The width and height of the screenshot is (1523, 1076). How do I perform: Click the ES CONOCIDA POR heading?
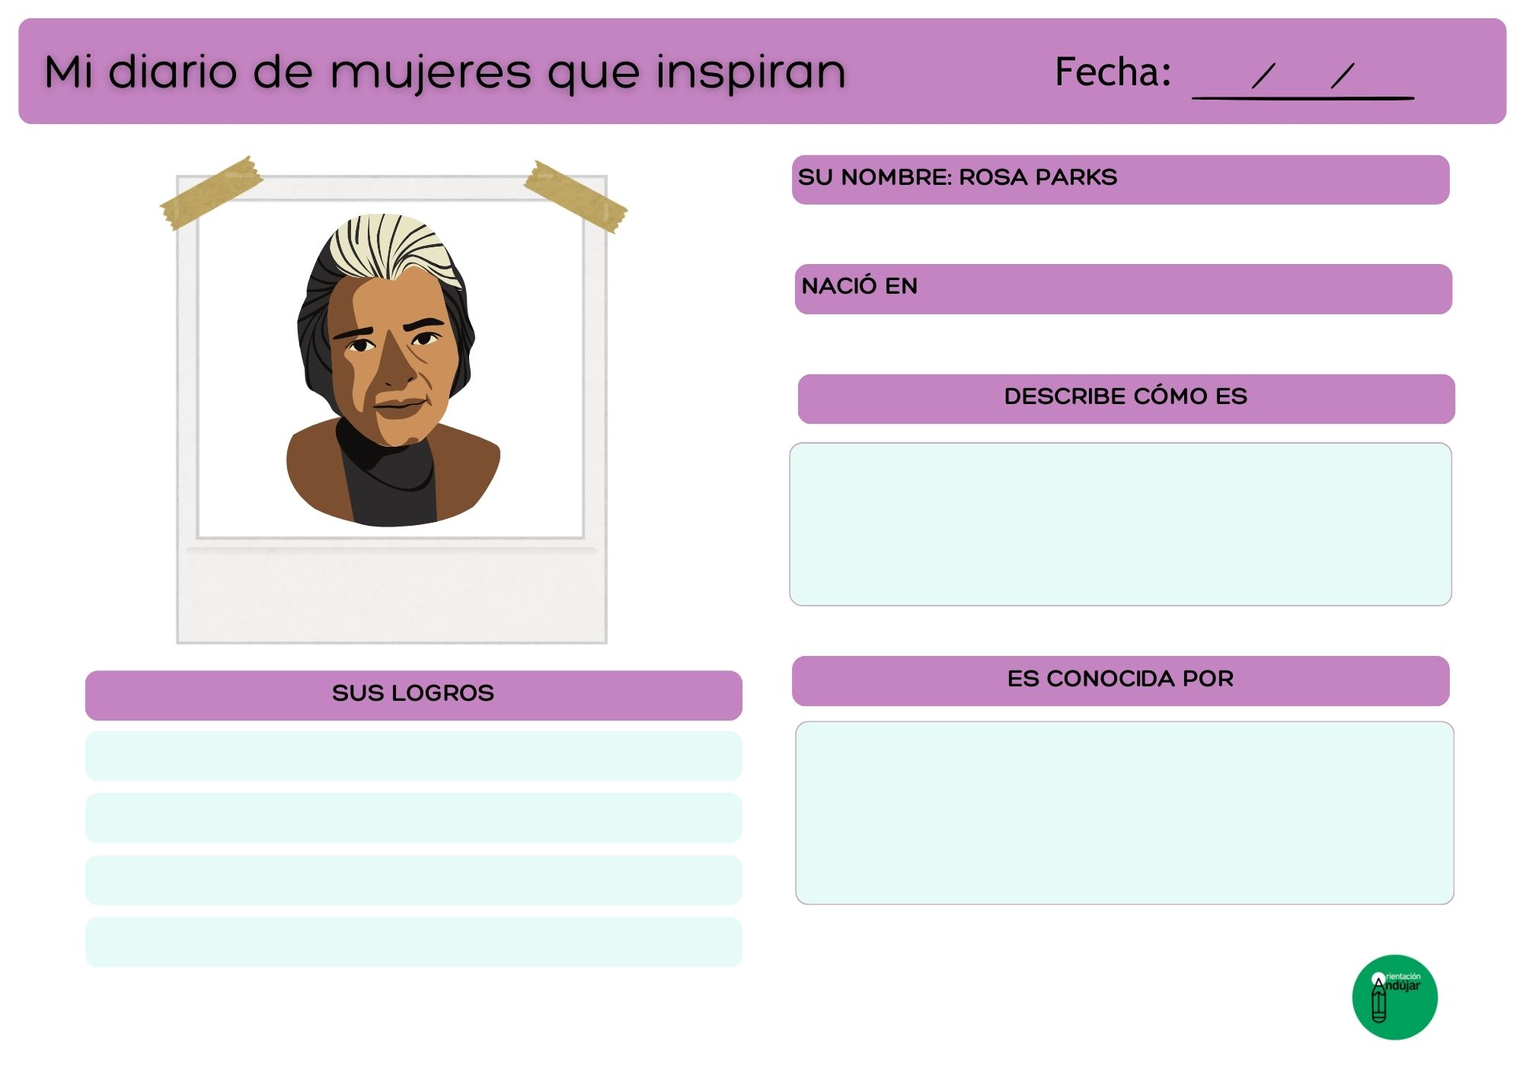point(1120,680)
